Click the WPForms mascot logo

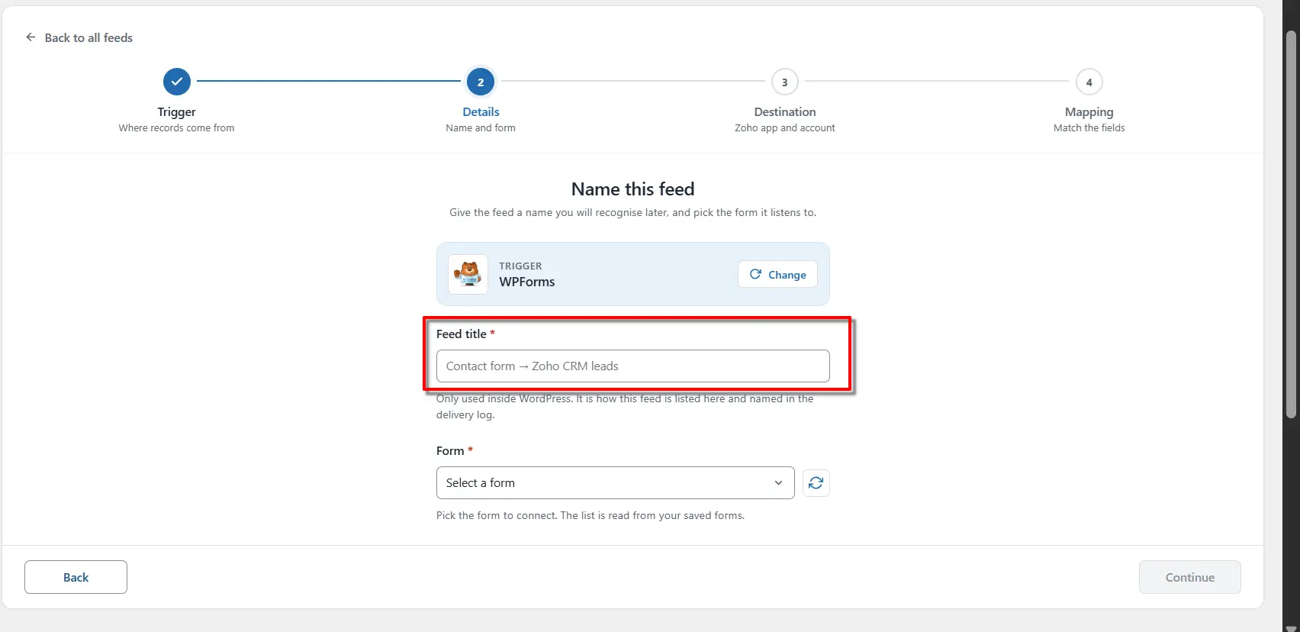pyautogui.click(x=468, y=274)
